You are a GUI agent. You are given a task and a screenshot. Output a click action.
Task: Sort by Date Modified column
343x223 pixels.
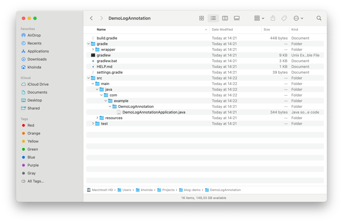(x=222, y=30)
